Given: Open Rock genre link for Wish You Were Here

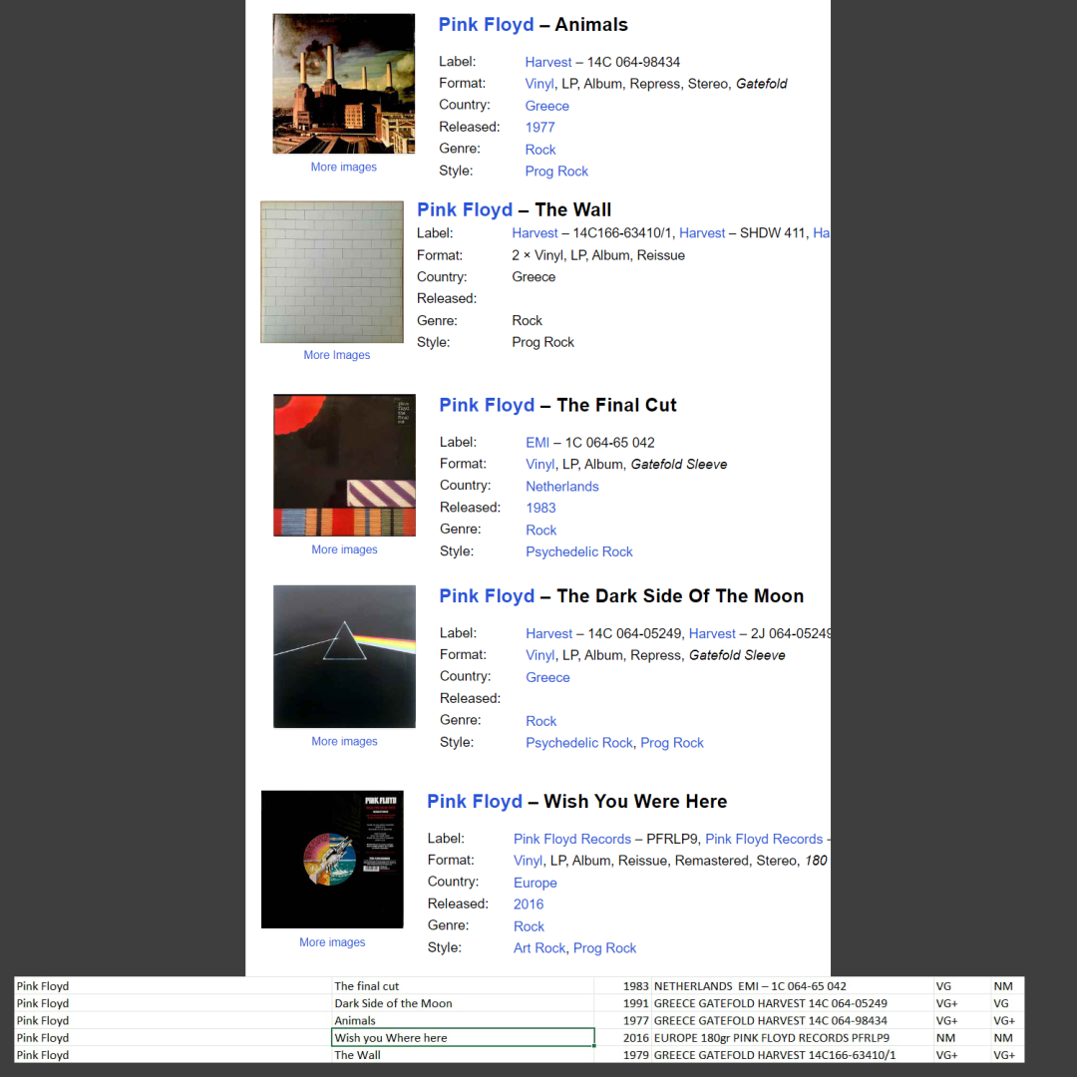Looking at the screenshot, I should coord(529,926).
